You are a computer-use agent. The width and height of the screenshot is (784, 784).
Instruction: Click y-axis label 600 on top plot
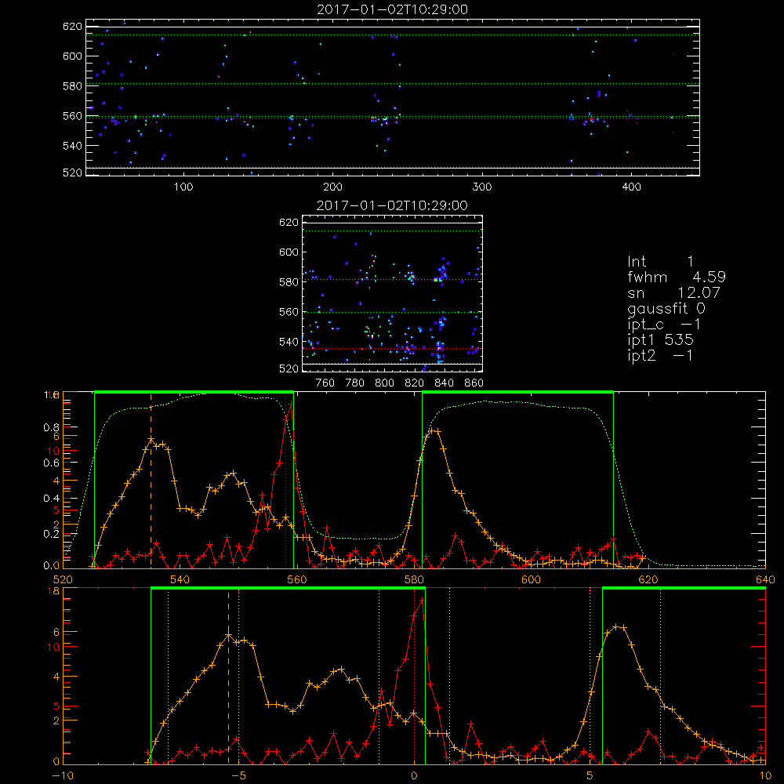(x=72, y=56)
